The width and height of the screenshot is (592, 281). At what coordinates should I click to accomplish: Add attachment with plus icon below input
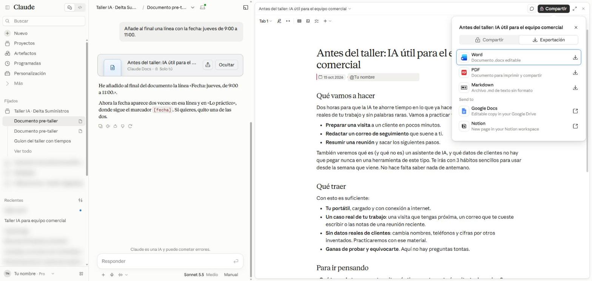pyautogui.click(x=103, y=275)
